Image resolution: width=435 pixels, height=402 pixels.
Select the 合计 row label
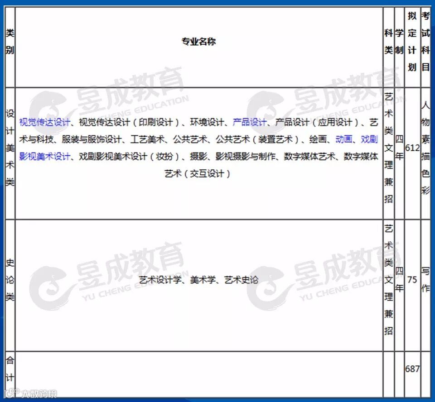coord(10,369)
